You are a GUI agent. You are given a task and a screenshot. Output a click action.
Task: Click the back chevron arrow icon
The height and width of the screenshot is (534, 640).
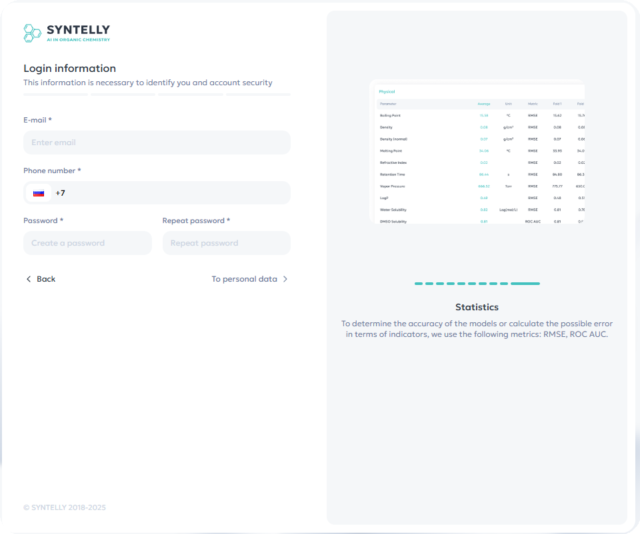(x=28, y=279)
